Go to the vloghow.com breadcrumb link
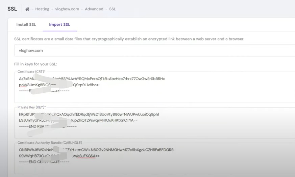The height and width of the screenshot is (177, 295). coord(68,9)
